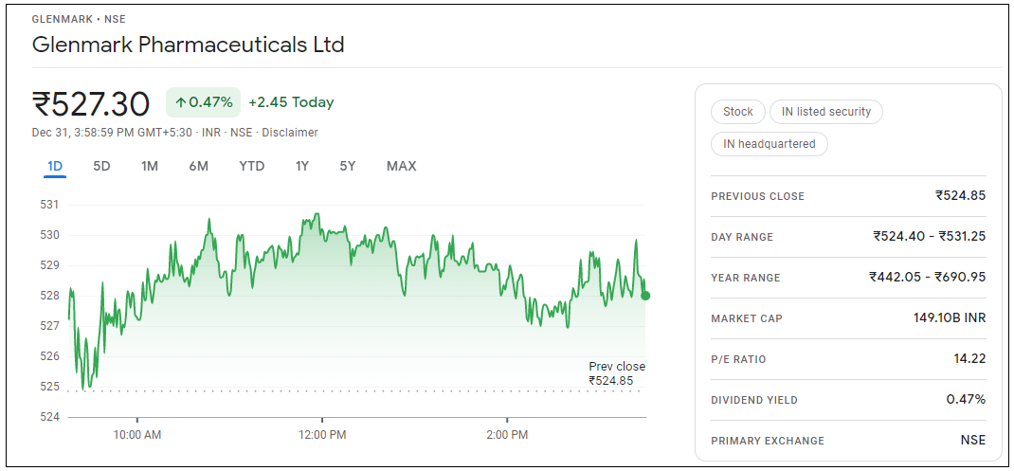
Task: Select the YTD range tab
Action: (x=251, y=166)
